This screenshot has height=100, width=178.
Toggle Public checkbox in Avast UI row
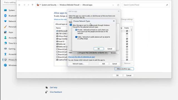tap(127, 41)
